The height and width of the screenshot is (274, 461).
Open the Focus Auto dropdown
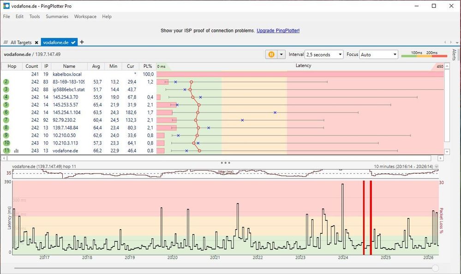pos(378,54)
